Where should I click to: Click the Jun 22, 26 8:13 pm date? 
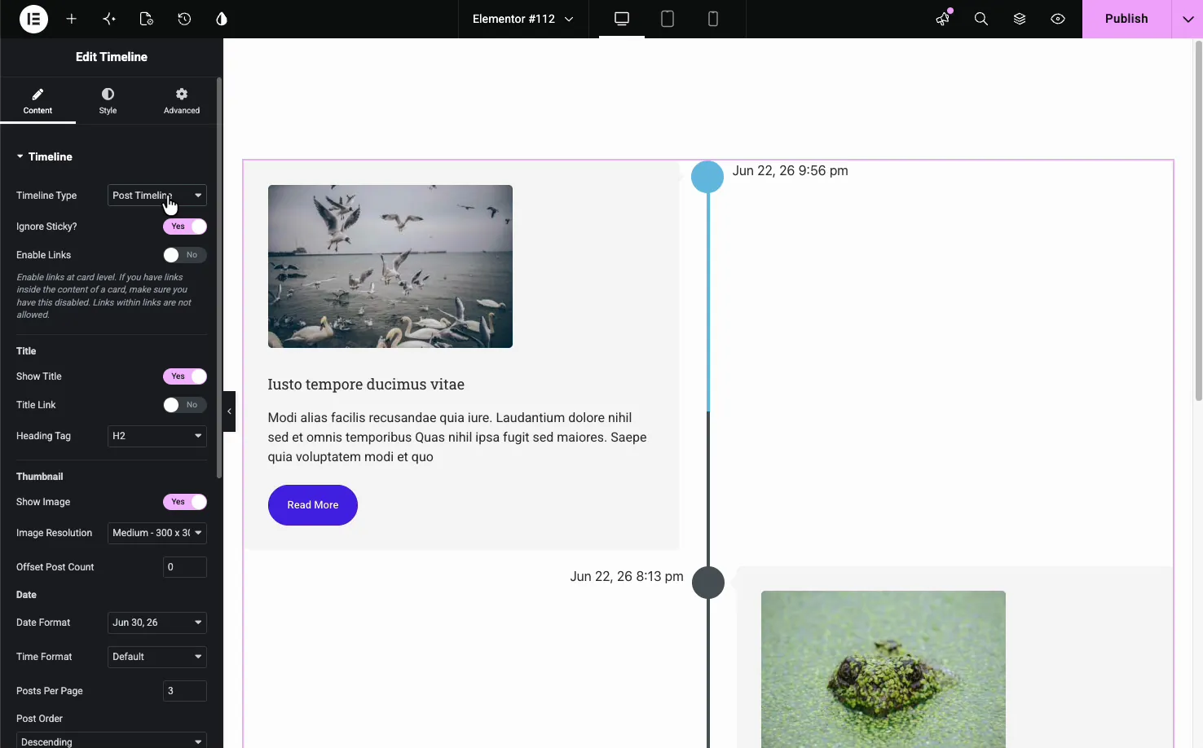coord(627,577)
